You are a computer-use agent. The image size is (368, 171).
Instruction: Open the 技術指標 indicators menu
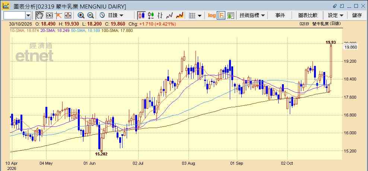point(252,16)
